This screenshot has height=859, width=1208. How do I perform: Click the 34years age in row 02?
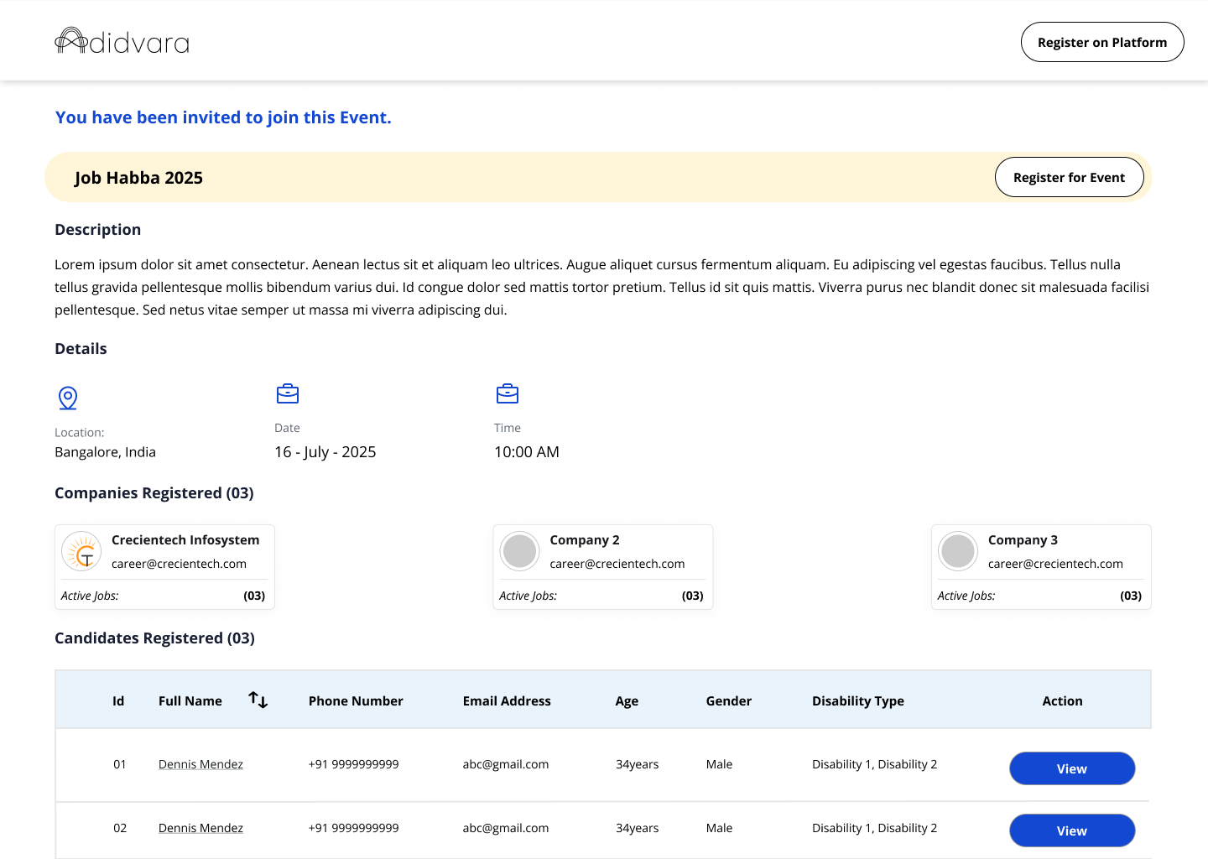pos(638,828)
